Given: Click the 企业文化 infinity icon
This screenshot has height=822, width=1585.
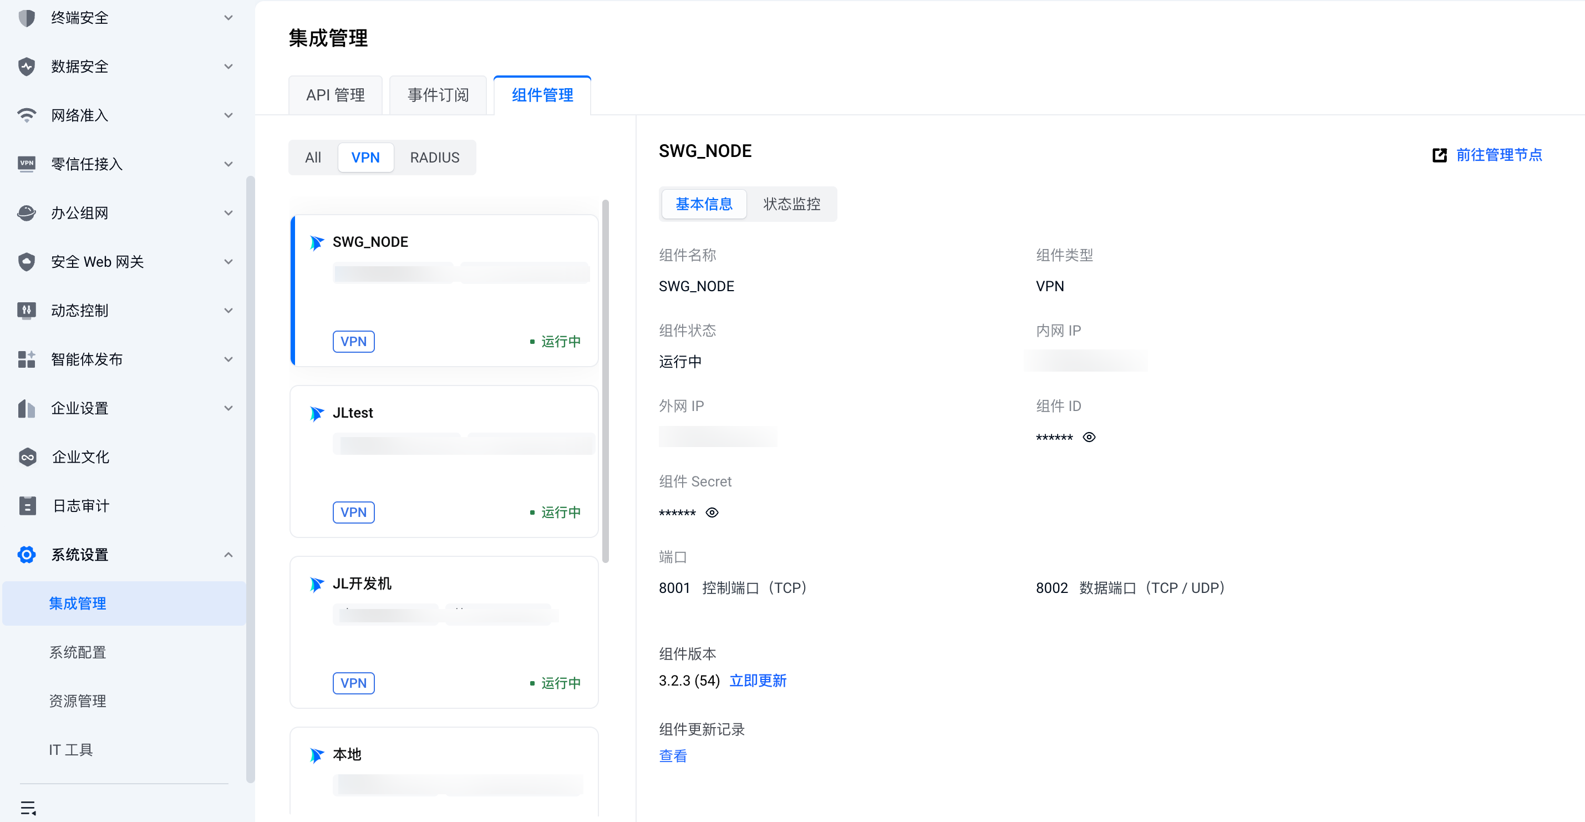Looking at the screenshot, I should coord(27,456).
